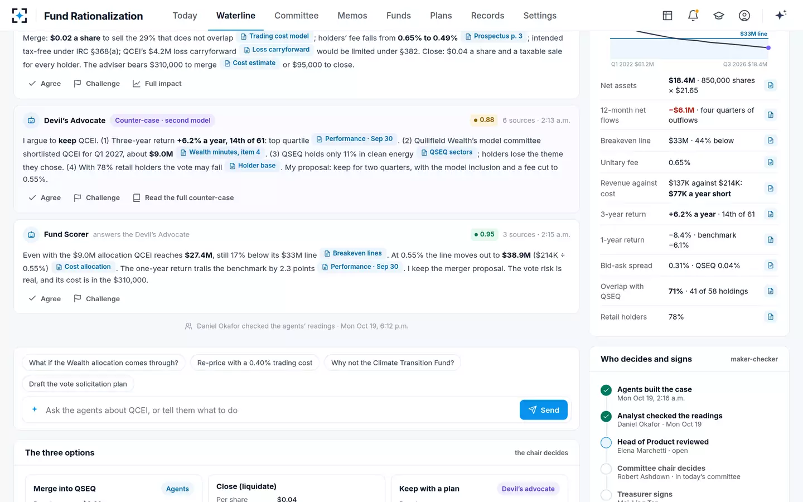
Task: Open source document for 1-year return row
Action: click(771, 240)
